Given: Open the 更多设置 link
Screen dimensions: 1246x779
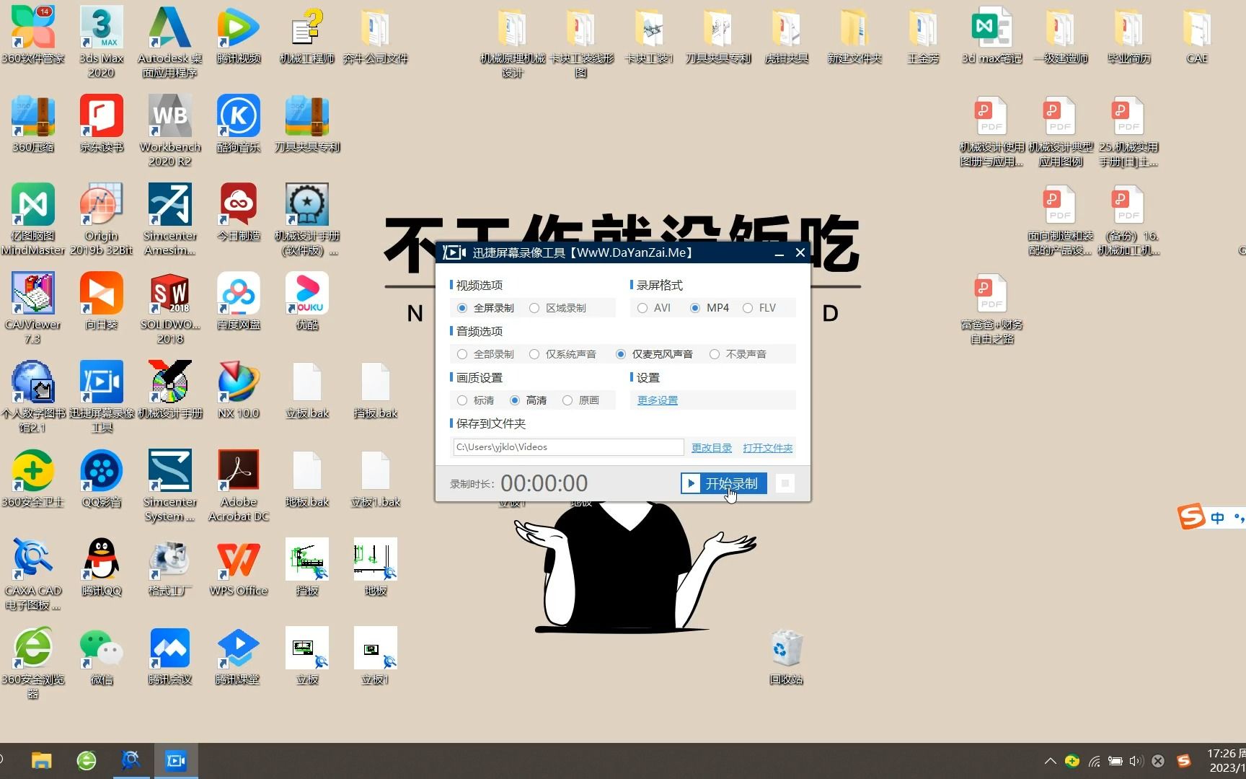Looking at the screenshot, I should coord(657,400).
